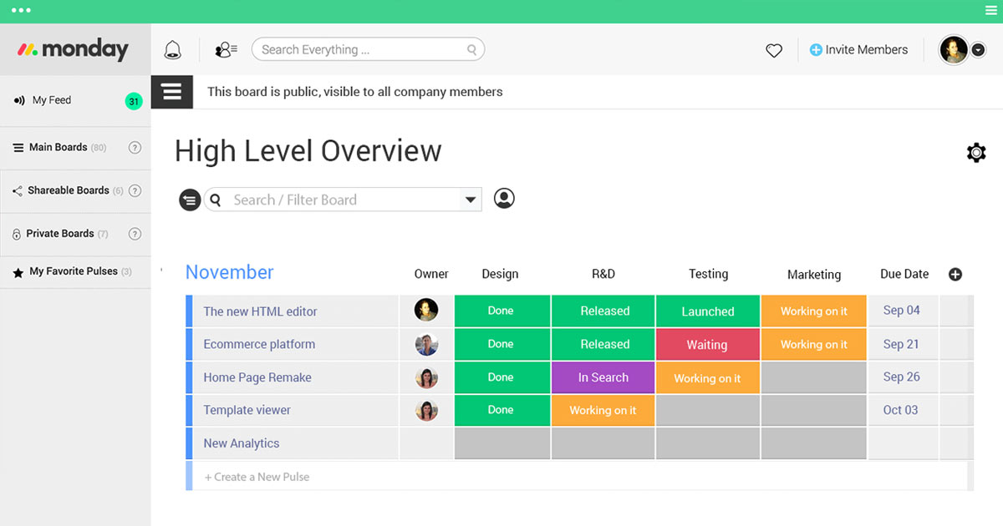Viewport: 1003px width, 526px height.
Task: Click owner avatar of Home Page Remake
Action: [x=426, y=377]
